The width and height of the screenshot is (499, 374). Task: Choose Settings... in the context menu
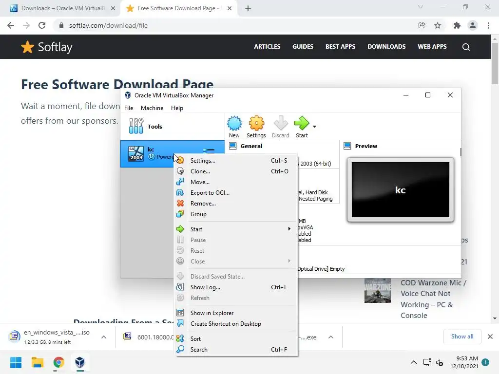(236, 161)
